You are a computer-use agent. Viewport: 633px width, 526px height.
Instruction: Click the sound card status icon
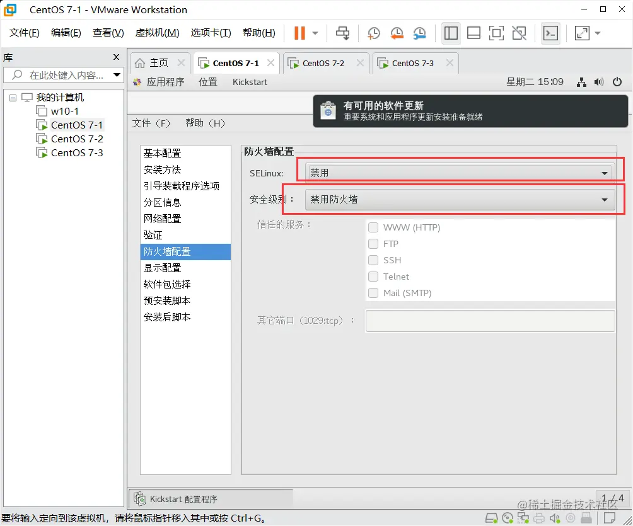555,518
